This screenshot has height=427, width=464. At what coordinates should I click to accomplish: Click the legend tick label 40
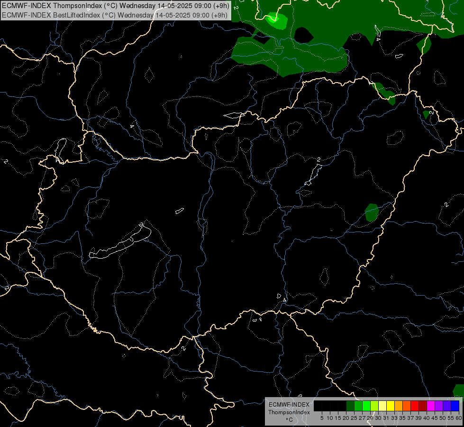tap(427, 418)
